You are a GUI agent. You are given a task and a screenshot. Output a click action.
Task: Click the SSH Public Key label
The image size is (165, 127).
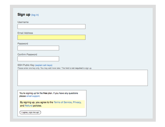click(x=26, y=65)
